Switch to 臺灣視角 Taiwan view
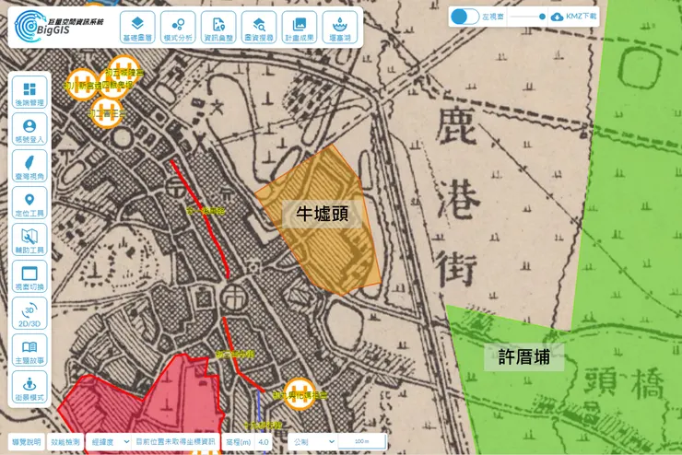The height and width of the screenshot is (455, 682). 29,166
